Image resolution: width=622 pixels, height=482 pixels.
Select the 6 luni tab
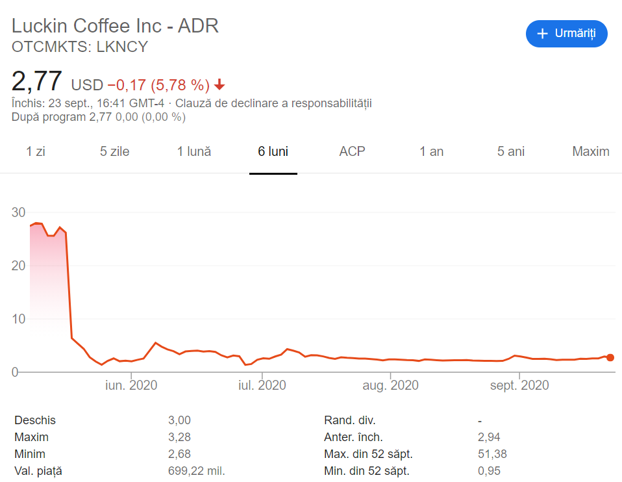(x=273, y=151)
